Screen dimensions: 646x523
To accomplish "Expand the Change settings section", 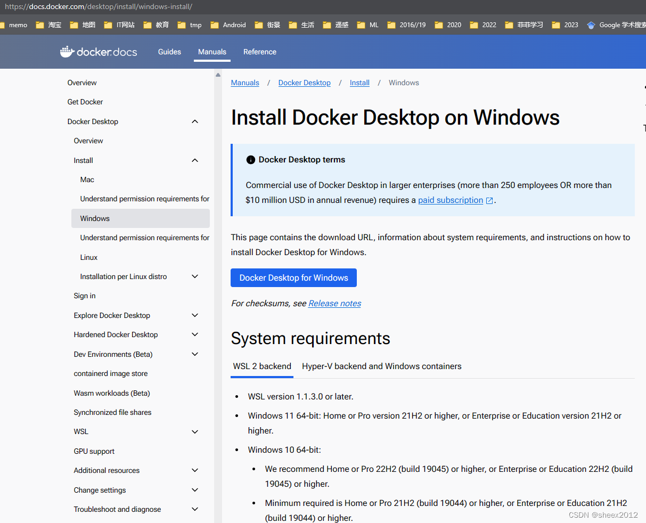I will click(x=195, y=490).
